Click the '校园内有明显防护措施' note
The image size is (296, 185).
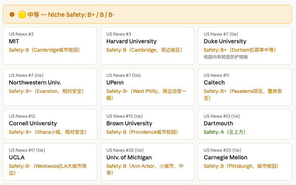point(226,57)
